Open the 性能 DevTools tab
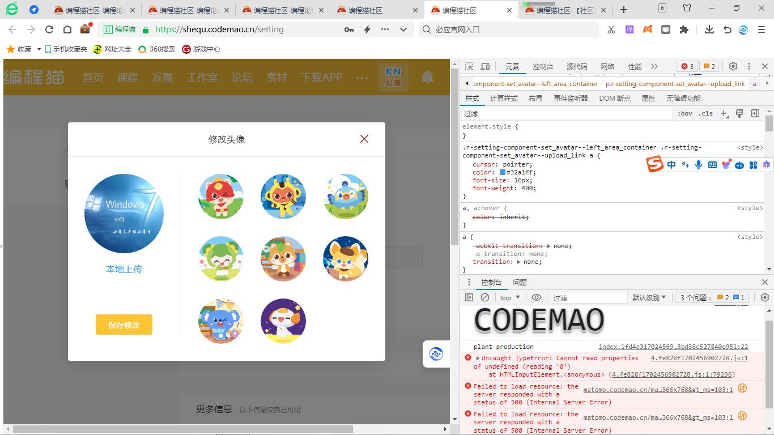This screenshot has width=774, height=435. click(635, 66)
